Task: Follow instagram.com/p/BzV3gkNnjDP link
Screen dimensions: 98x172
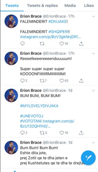Action: pyautogui.click(x=50, y=37)
